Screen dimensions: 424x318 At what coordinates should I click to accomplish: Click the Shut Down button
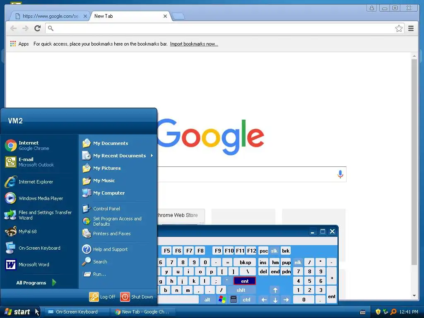(x=137, y=296)
